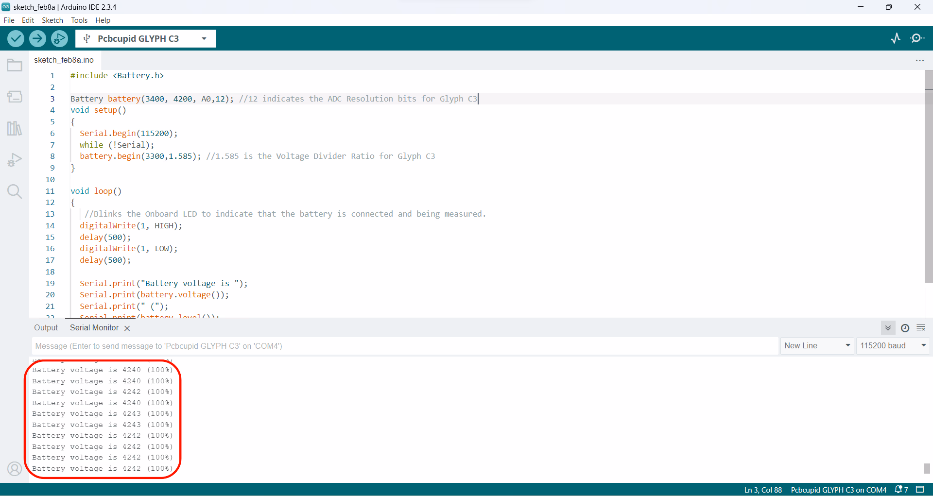Click the Verify sketch checkmark button
Screen dimensions: 933x496
16,38
